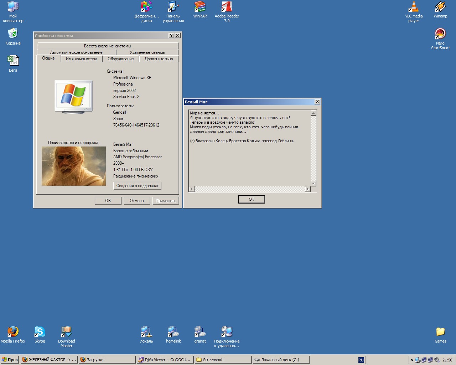Select the Общие tab
Image resolution: width=456 pixels, height=365 pixels.
(x=48, y=58)
